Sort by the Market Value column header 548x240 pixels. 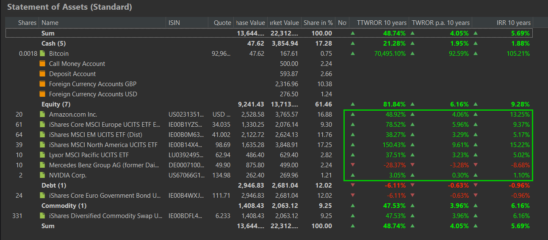pos(284,23)
